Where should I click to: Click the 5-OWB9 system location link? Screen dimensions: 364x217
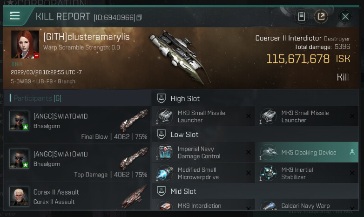click(x=20, y=81)
